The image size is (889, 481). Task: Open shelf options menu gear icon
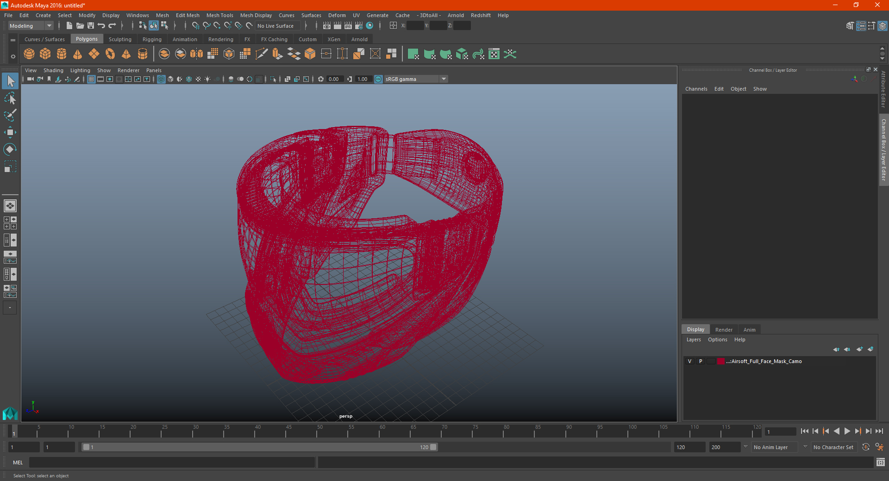(x=13, y=56)
